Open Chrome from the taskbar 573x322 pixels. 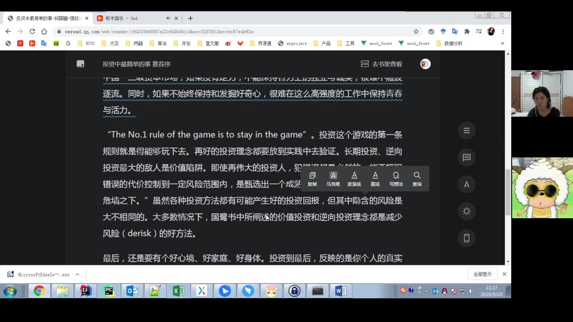39,291
